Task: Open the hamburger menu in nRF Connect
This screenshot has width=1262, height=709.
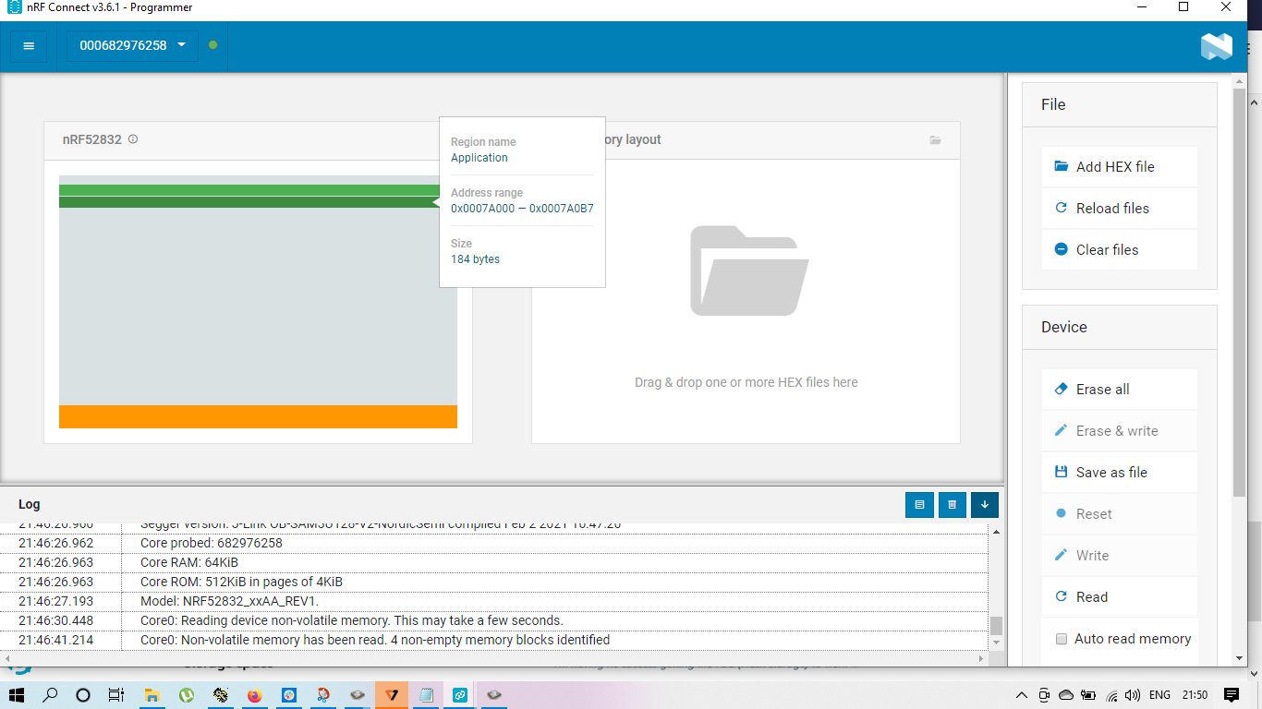Action: pos(29,45)
